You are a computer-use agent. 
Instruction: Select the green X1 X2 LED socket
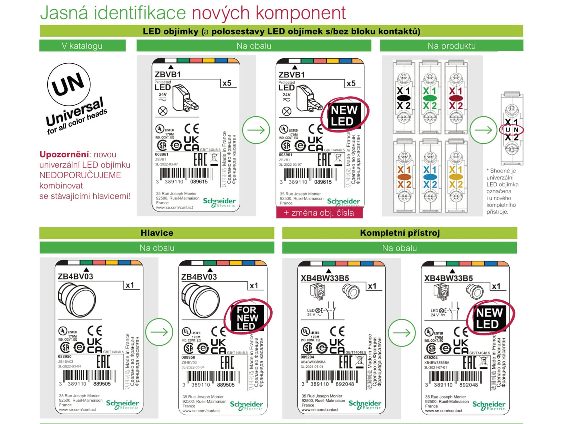click(430, 97)
